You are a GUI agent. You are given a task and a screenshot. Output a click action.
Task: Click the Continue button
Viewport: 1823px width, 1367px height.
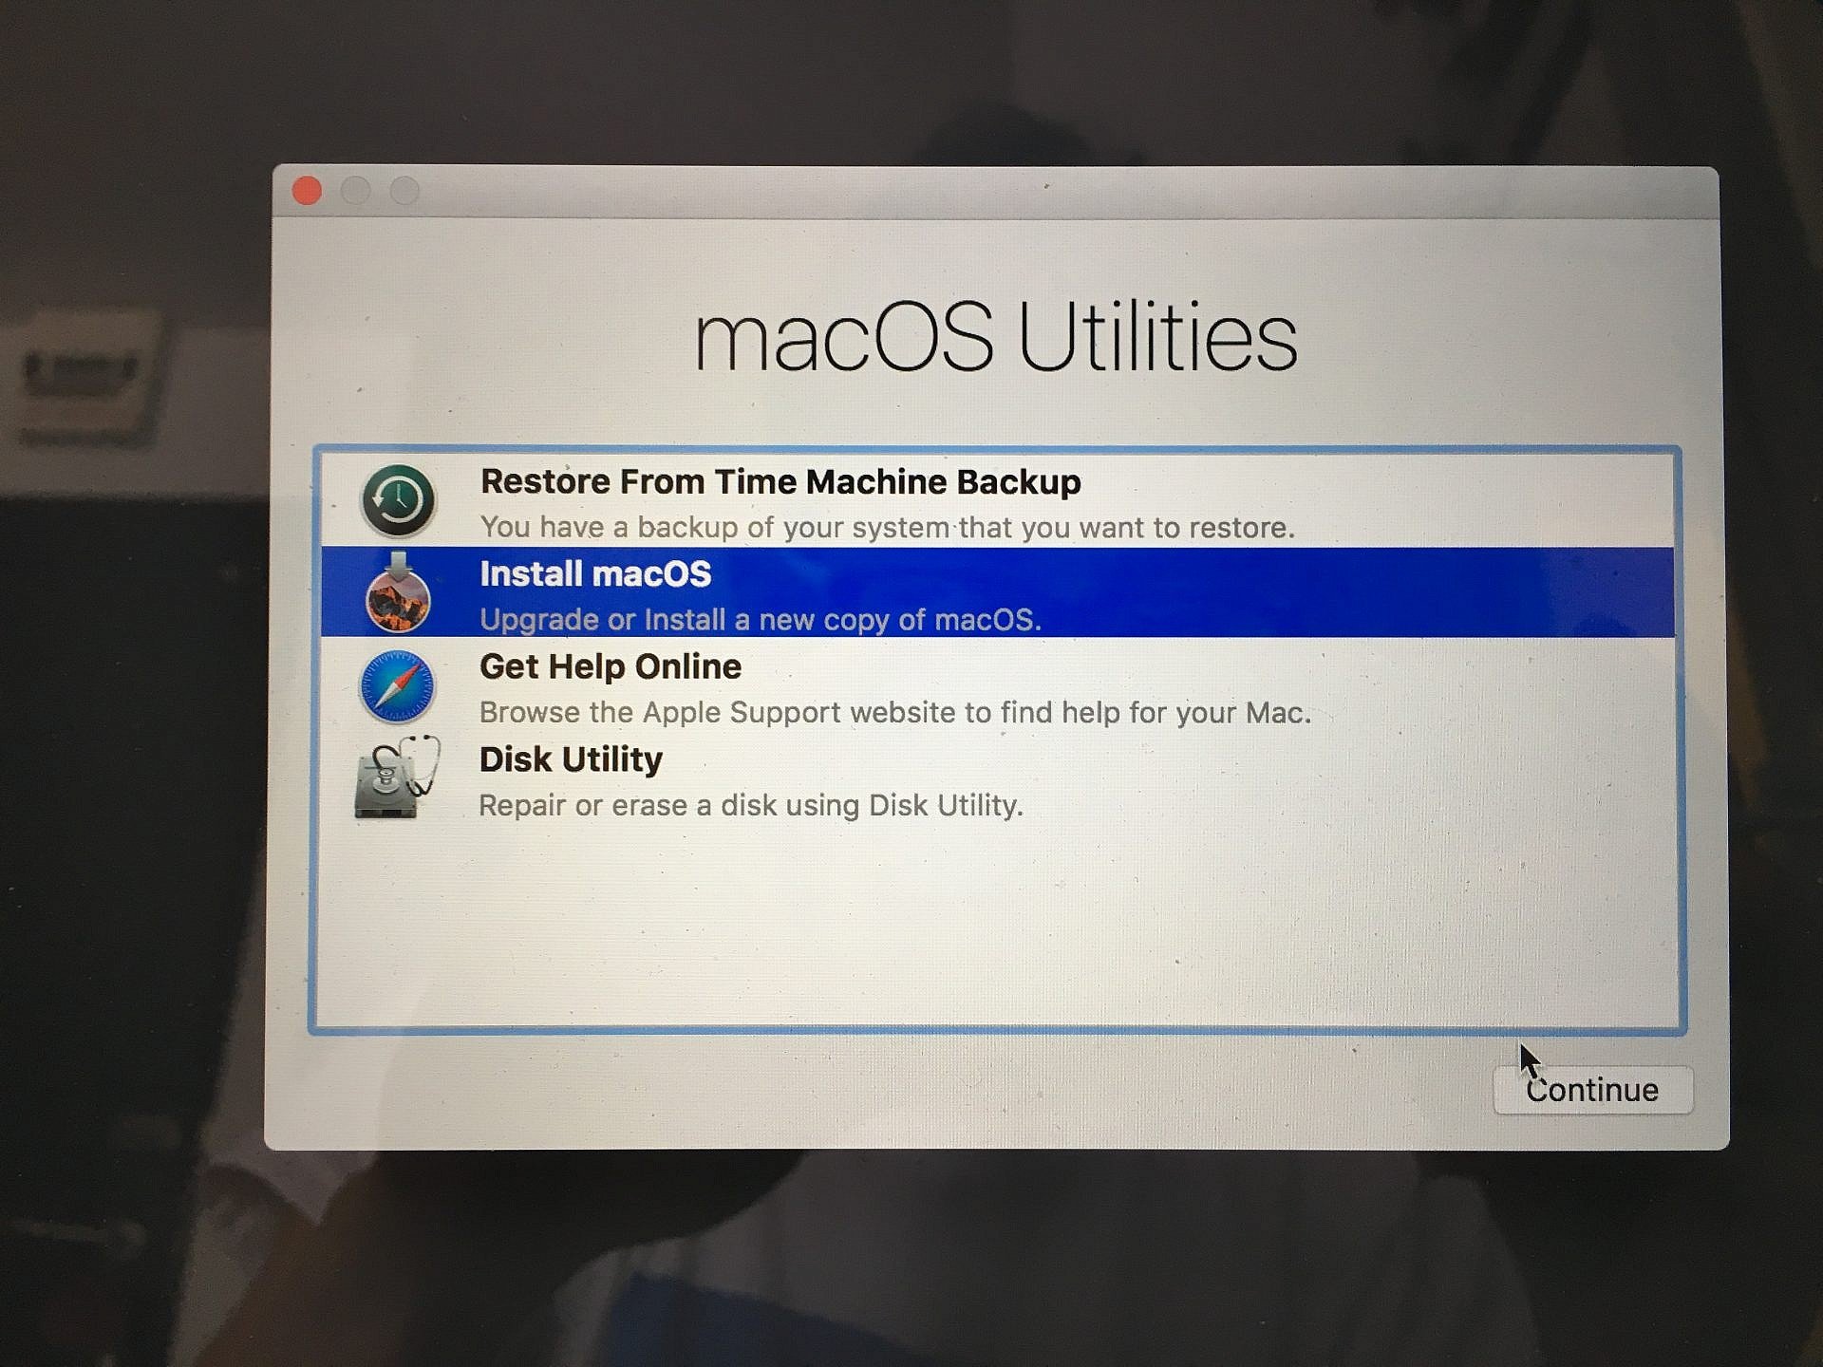[1592, 1090]
